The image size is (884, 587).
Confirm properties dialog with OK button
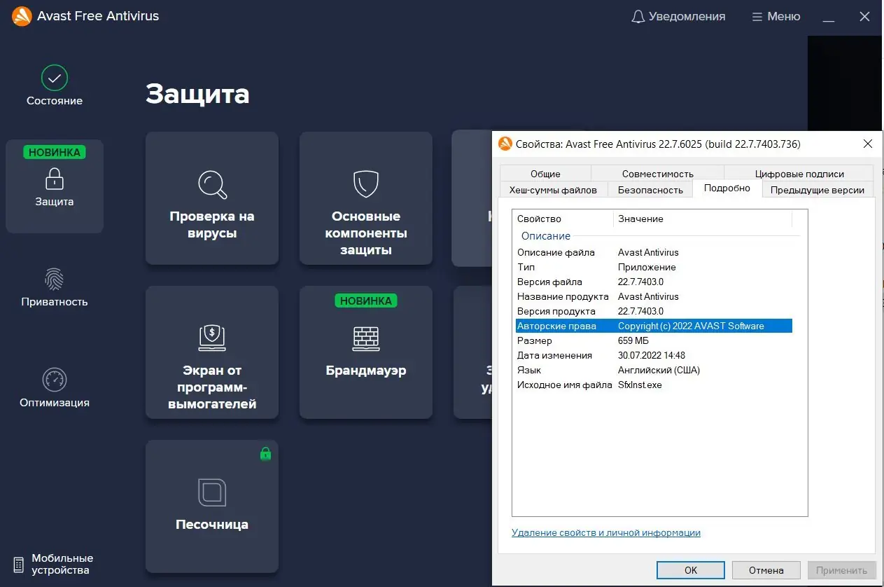pyautogui.click(x=690, y=569)
